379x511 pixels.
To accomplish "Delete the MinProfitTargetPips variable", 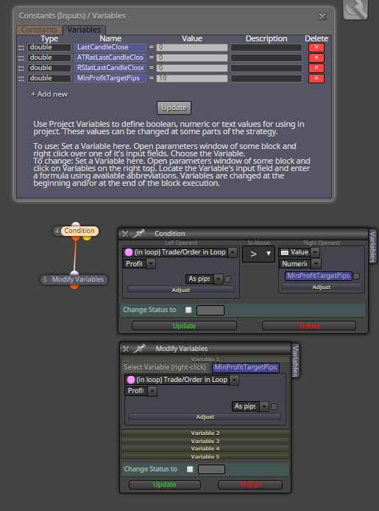I will pos(316,79).
